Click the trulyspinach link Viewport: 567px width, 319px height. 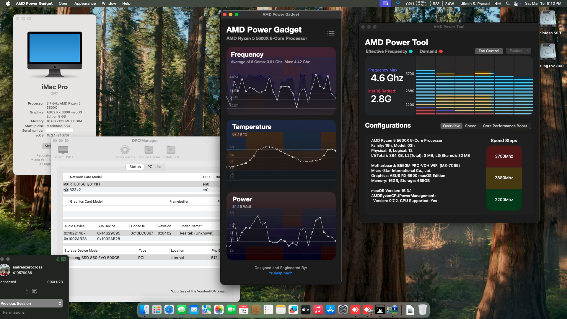[281, 273]
